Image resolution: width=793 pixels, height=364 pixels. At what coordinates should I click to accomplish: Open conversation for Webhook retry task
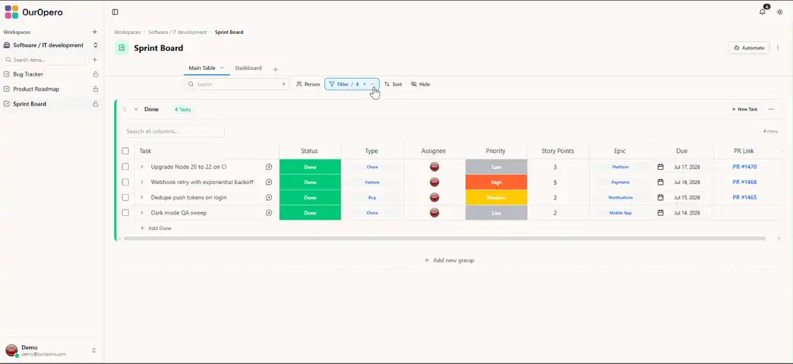pos(269,182)
